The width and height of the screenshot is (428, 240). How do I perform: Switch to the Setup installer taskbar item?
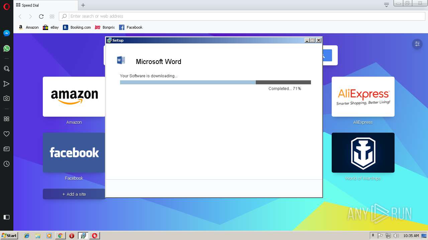point(83,236)
